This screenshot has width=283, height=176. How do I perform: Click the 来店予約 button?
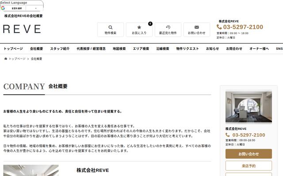click(x=249, y=165)
